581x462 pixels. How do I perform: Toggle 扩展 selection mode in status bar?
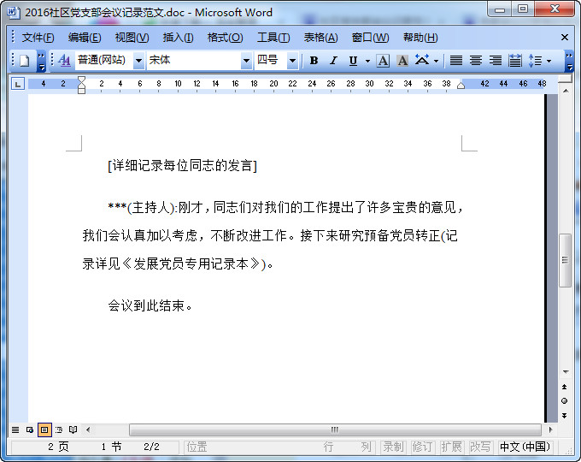(x=451, y=447)
